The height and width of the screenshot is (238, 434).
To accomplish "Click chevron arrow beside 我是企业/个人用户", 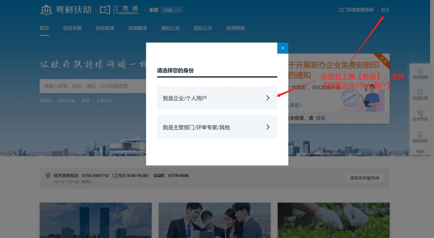I will [x=268, y=98].
